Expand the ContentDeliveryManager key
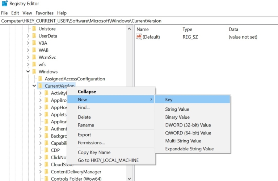The height and width of the screenshot is (181, 278). point(41,172)
